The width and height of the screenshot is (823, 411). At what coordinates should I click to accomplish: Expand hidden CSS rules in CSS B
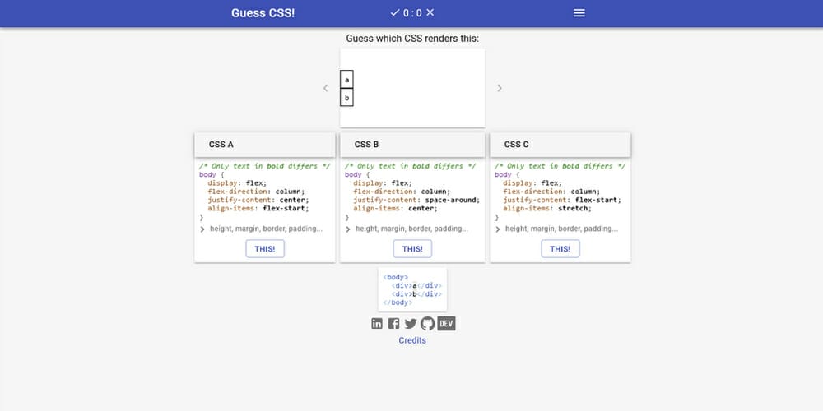pyautogui.click(x=407, y=229)
